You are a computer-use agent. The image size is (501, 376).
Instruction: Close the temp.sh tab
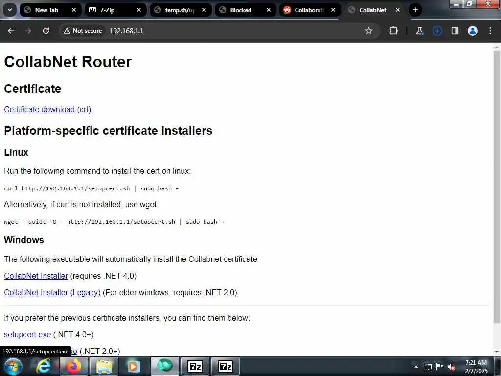(x=204, y=10)
